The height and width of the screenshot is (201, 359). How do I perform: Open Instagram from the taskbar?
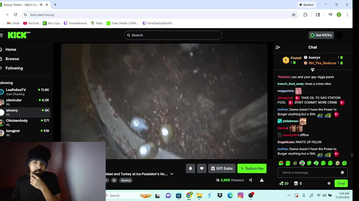240,195
